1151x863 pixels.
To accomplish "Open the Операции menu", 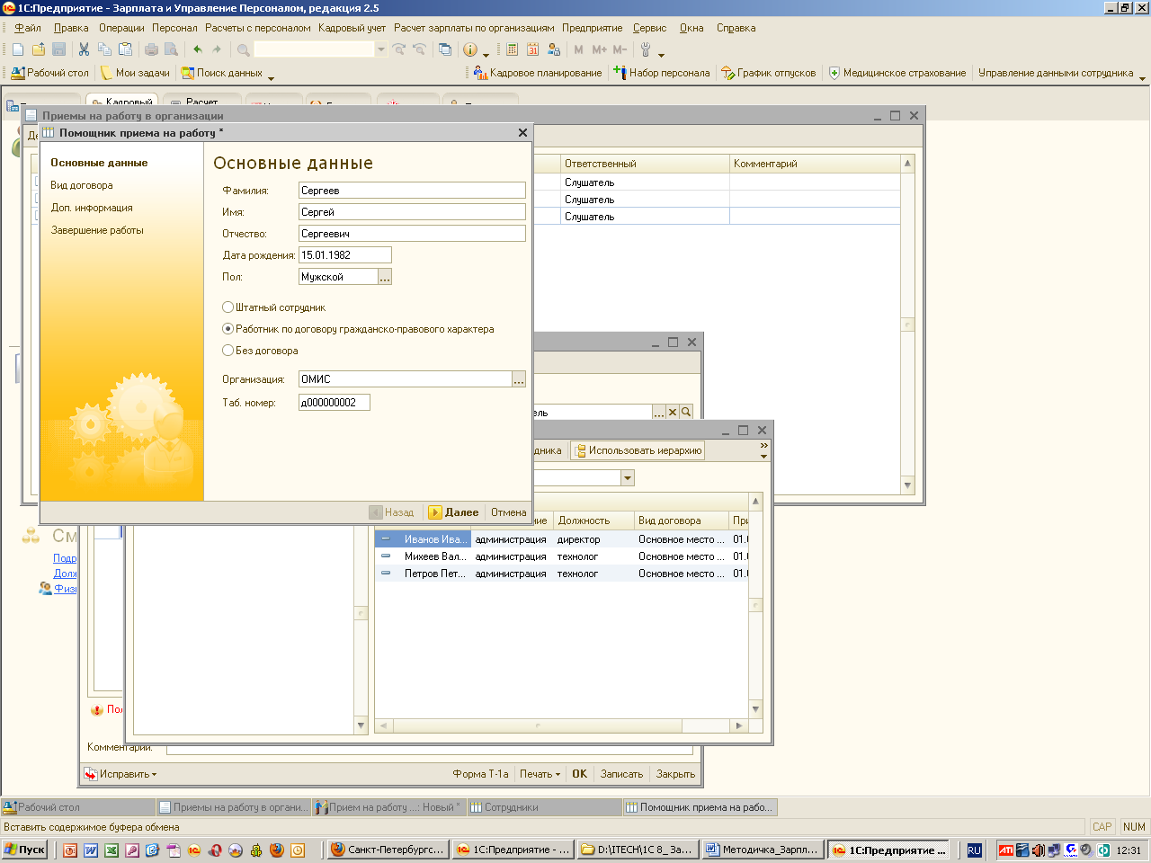I will [121, 28].
